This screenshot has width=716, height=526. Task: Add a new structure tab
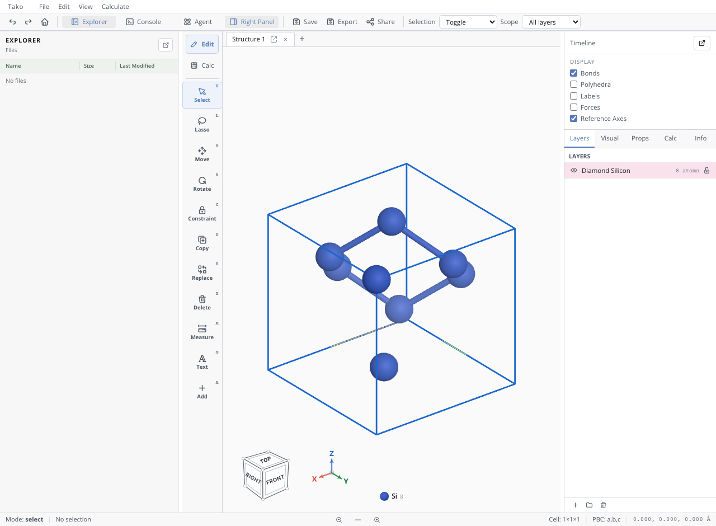tap(302, 39)
